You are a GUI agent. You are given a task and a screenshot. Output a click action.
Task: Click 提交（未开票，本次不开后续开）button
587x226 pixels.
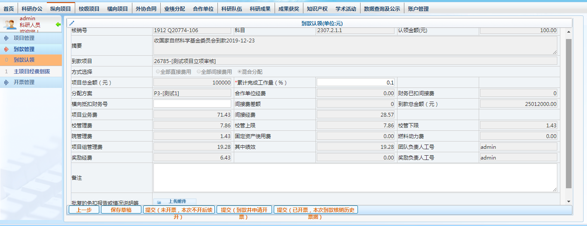179,210
